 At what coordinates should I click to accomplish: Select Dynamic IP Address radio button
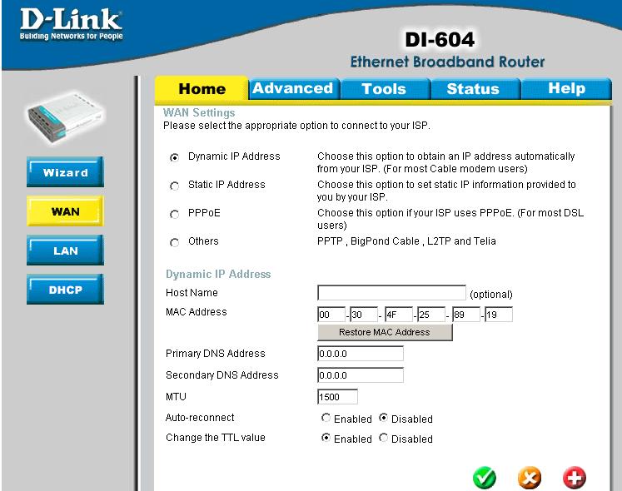(x=174, y=157)
